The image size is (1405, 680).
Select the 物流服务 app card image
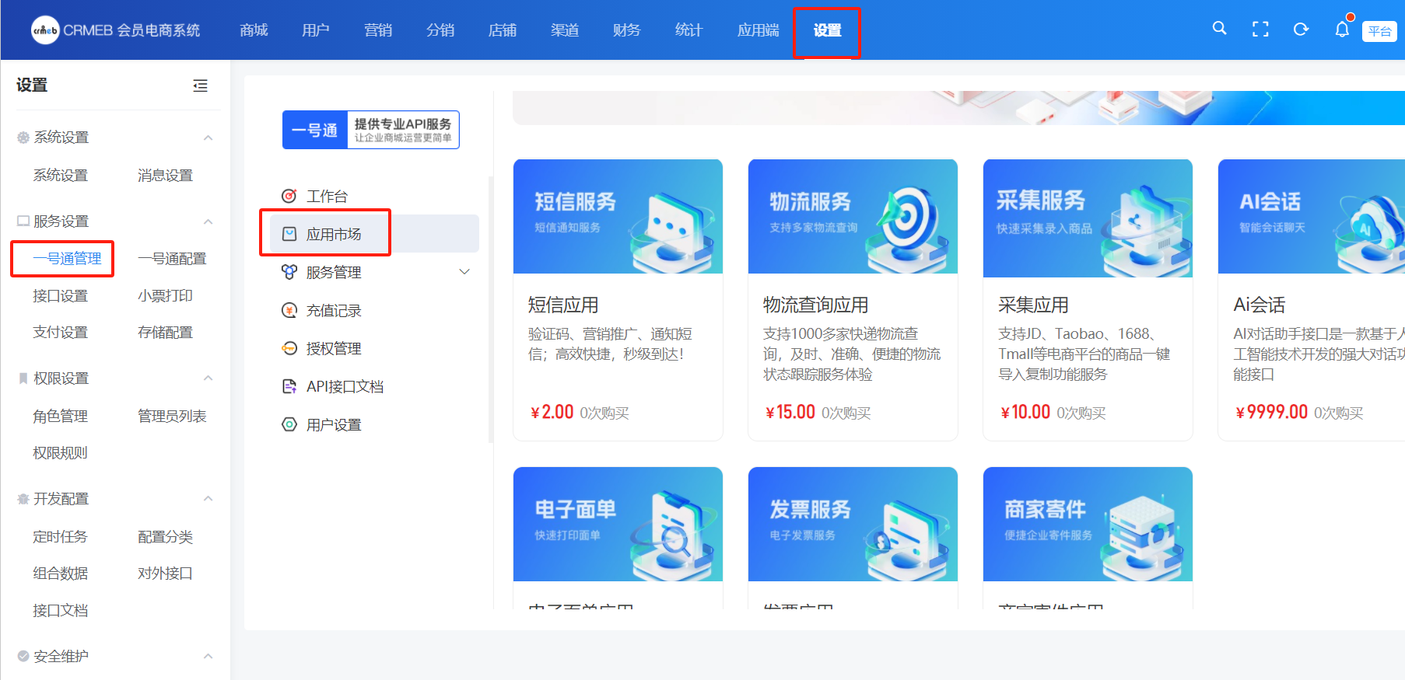coord(853,217)
